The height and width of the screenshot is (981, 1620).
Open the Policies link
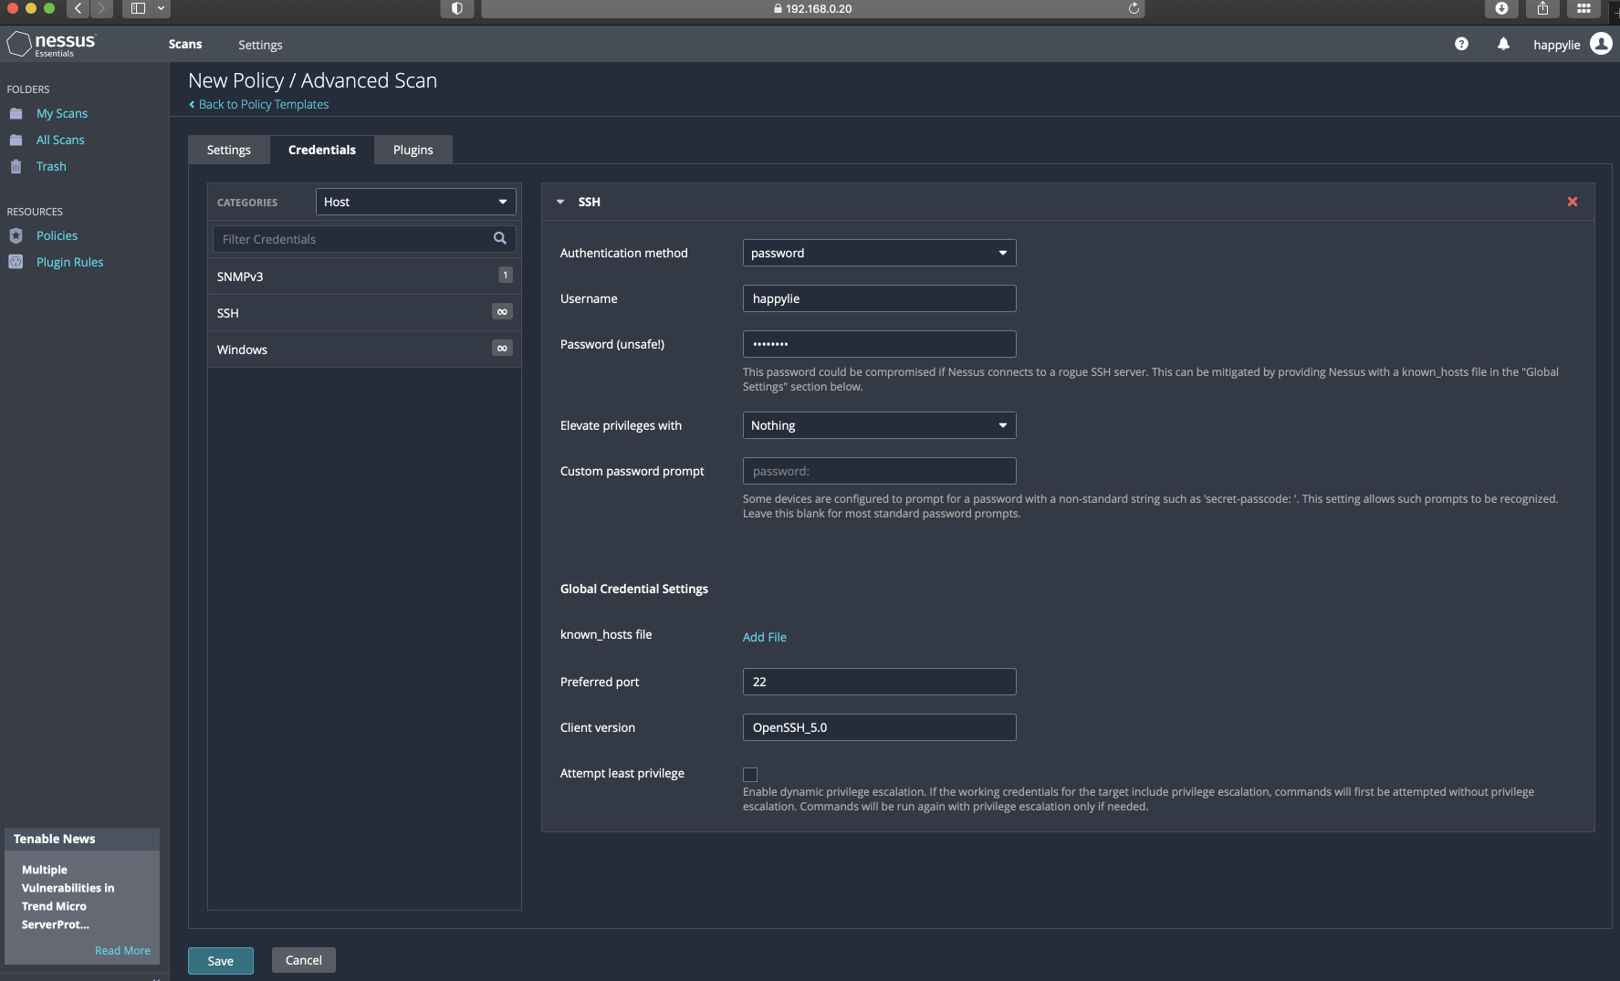pyautogui.click(x=57, y=235)
